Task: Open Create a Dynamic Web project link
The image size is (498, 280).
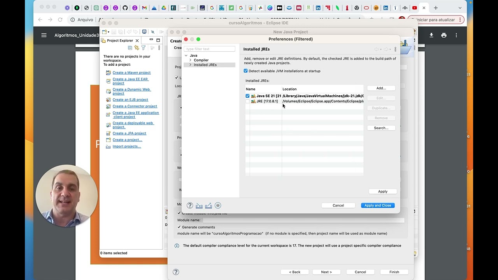Action: (132, 91)
